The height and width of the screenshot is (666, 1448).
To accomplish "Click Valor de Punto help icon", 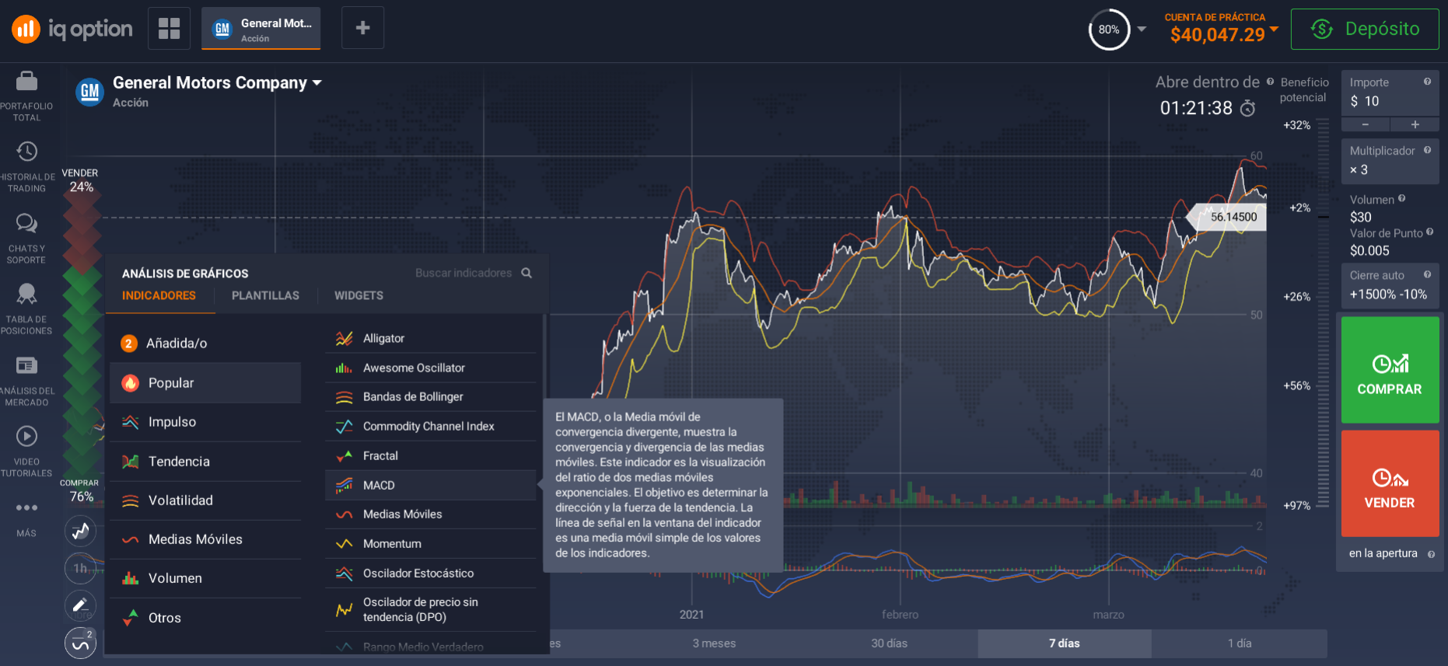I will tap(1429, 232).
